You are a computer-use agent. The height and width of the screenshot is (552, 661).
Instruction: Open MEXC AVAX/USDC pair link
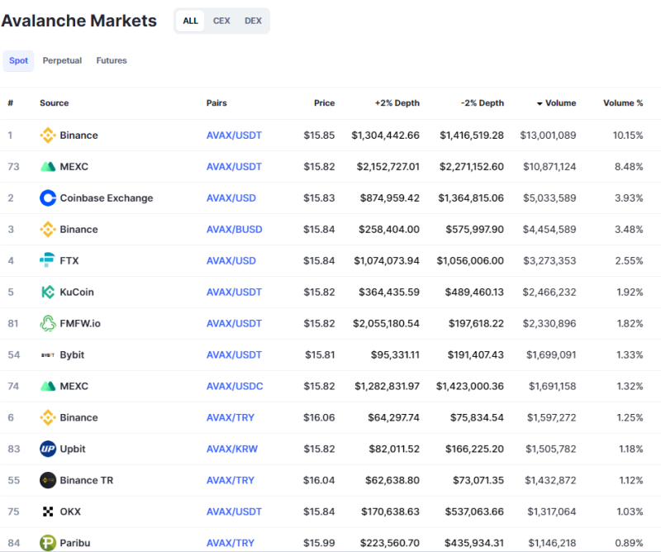(x=235, y=386)
